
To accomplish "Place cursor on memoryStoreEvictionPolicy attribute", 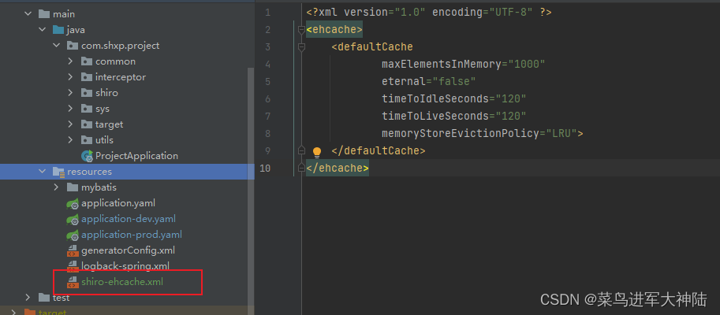I will click(460, 133).
